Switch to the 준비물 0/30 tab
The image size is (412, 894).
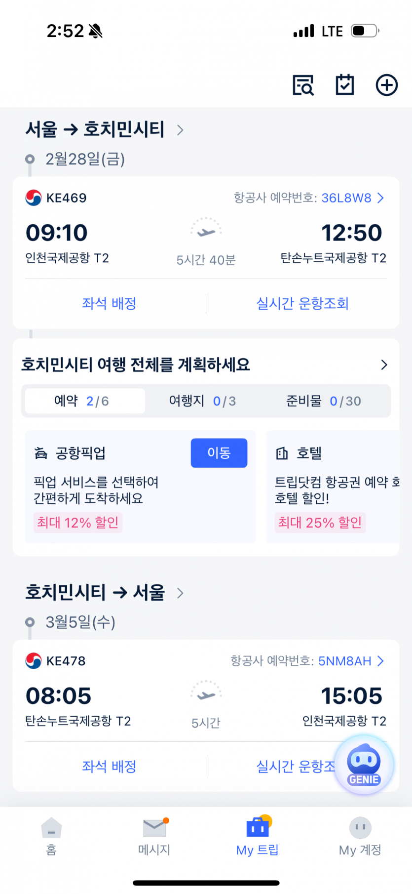point(324,401)
